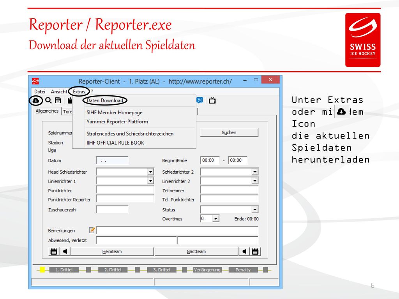Click the TV icon in the toolbar
Image resolution: width=399 pixels, height=299 pixels.
point(212,101)
